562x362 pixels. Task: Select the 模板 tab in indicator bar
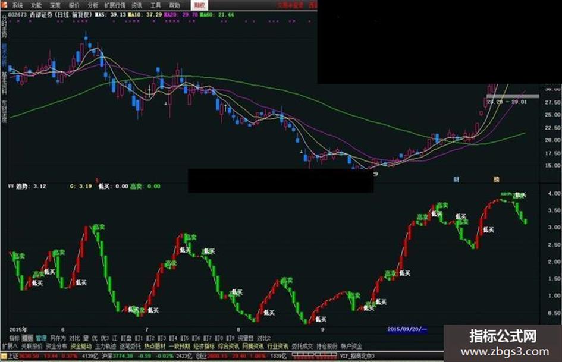pos(27,338)
